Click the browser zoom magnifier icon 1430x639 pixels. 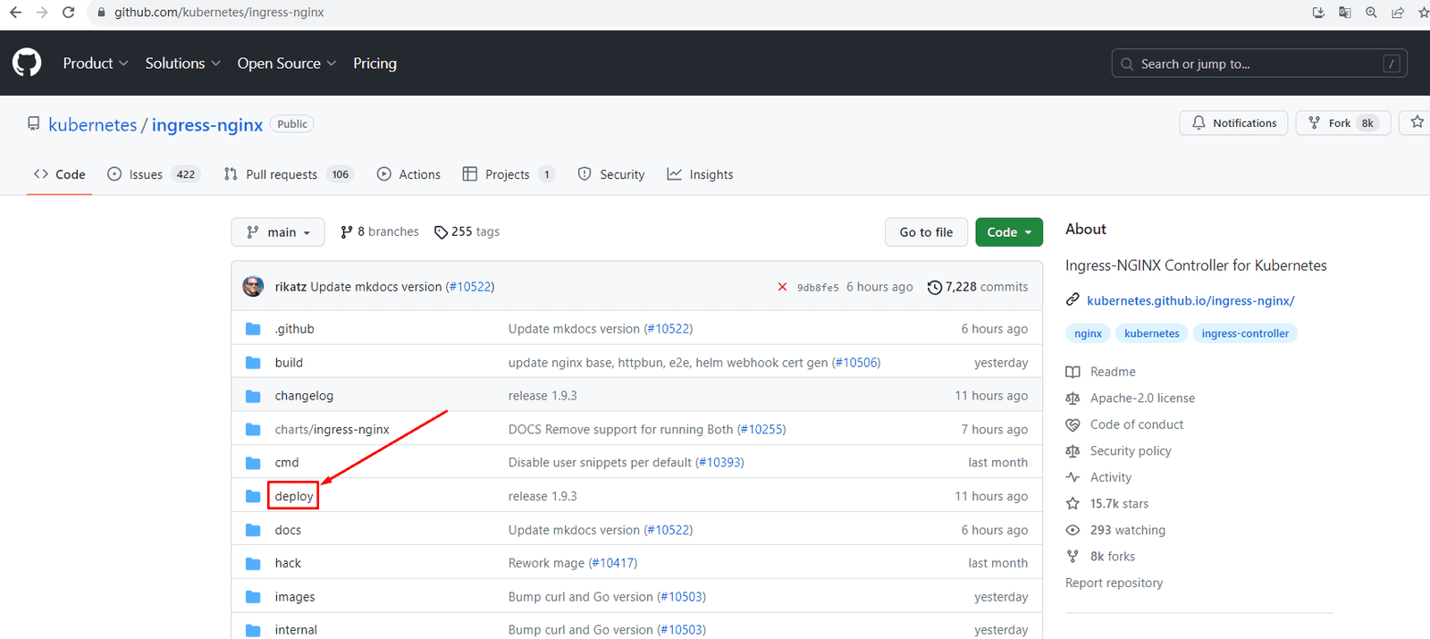click(1371, 13)
